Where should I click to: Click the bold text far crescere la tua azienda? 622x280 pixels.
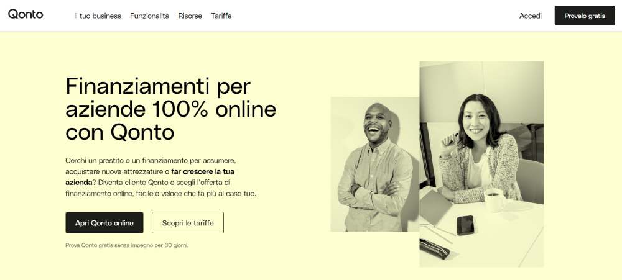coord(150,177)
